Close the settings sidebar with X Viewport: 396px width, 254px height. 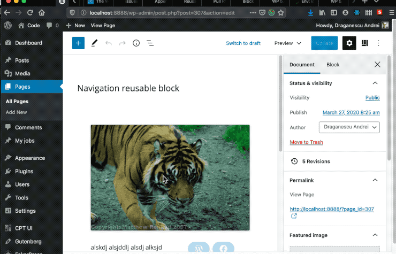click(377, 65)
